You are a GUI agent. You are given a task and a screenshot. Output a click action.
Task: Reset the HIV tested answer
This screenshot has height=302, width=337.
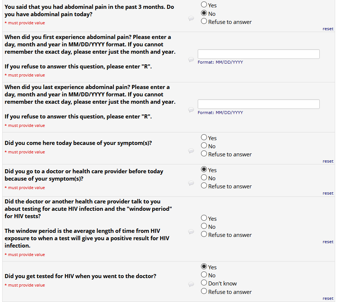coord(328,298)
